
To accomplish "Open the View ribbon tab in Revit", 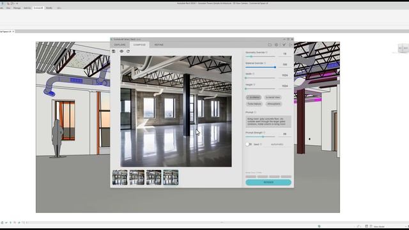I will pos(8,8).
